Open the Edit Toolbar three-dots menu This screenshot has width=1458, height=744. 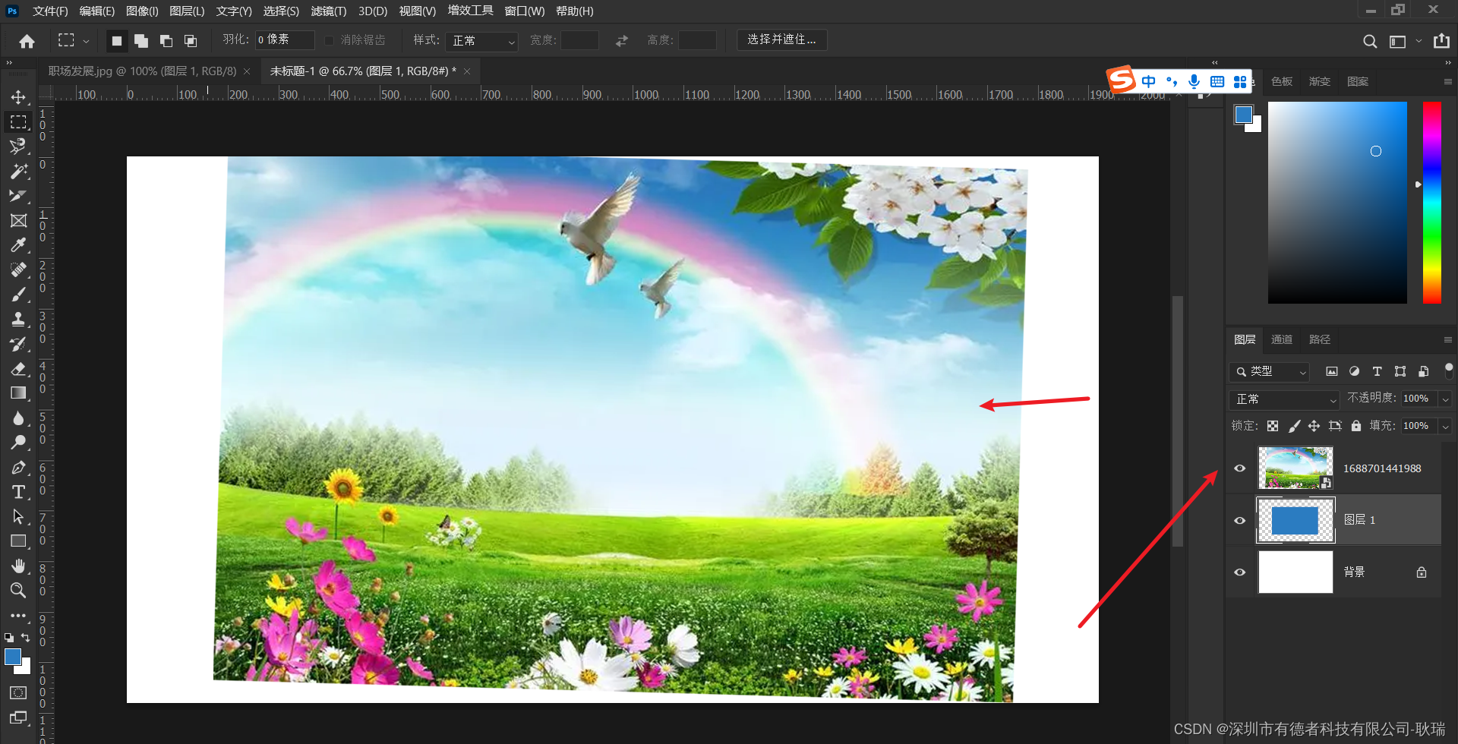pos(18,616)
